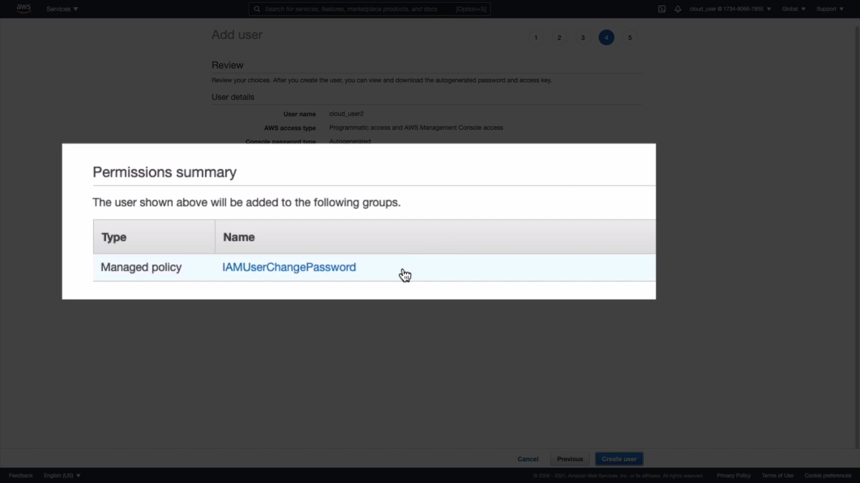Screen dimensions: 860x483
Task: Go to wizard step 3 circle
Action: pyautogui.click(x=583, y=38)
